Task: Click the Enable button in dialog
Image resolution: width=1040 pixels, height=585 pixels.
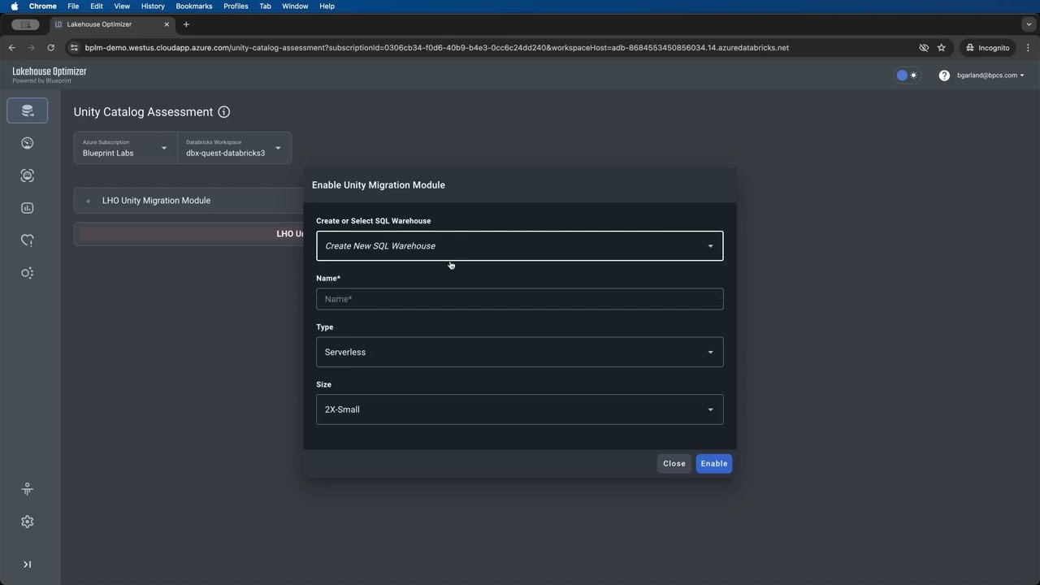Action: (714, 464)
